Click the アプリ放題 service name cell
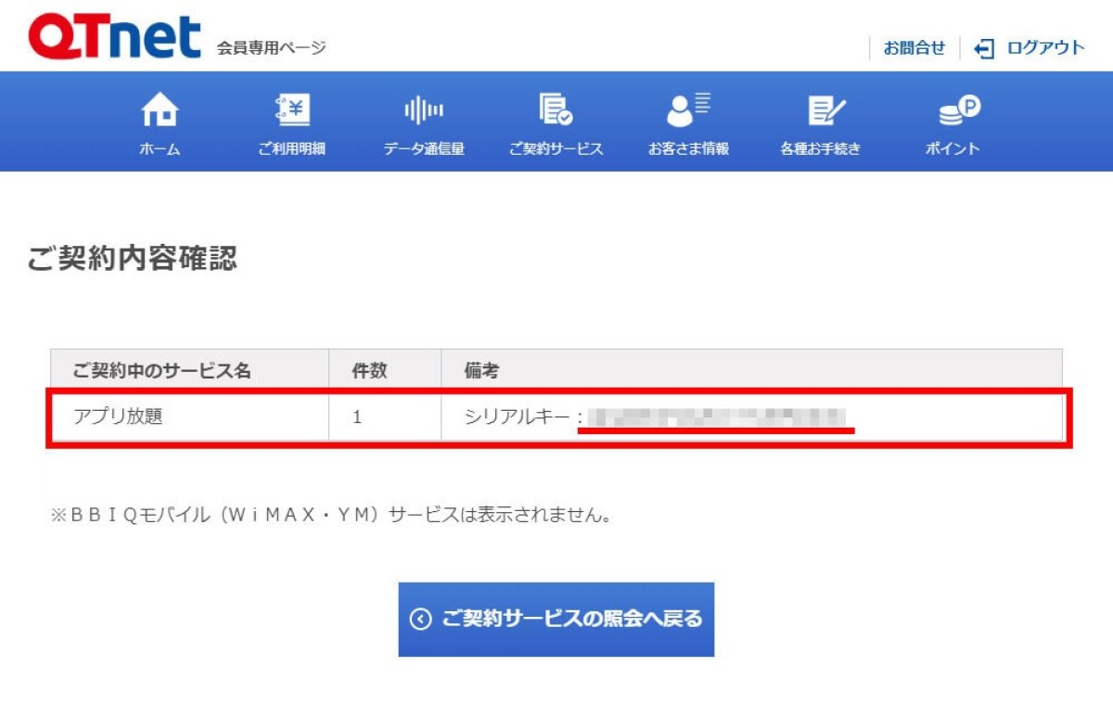 pos(118,417)
